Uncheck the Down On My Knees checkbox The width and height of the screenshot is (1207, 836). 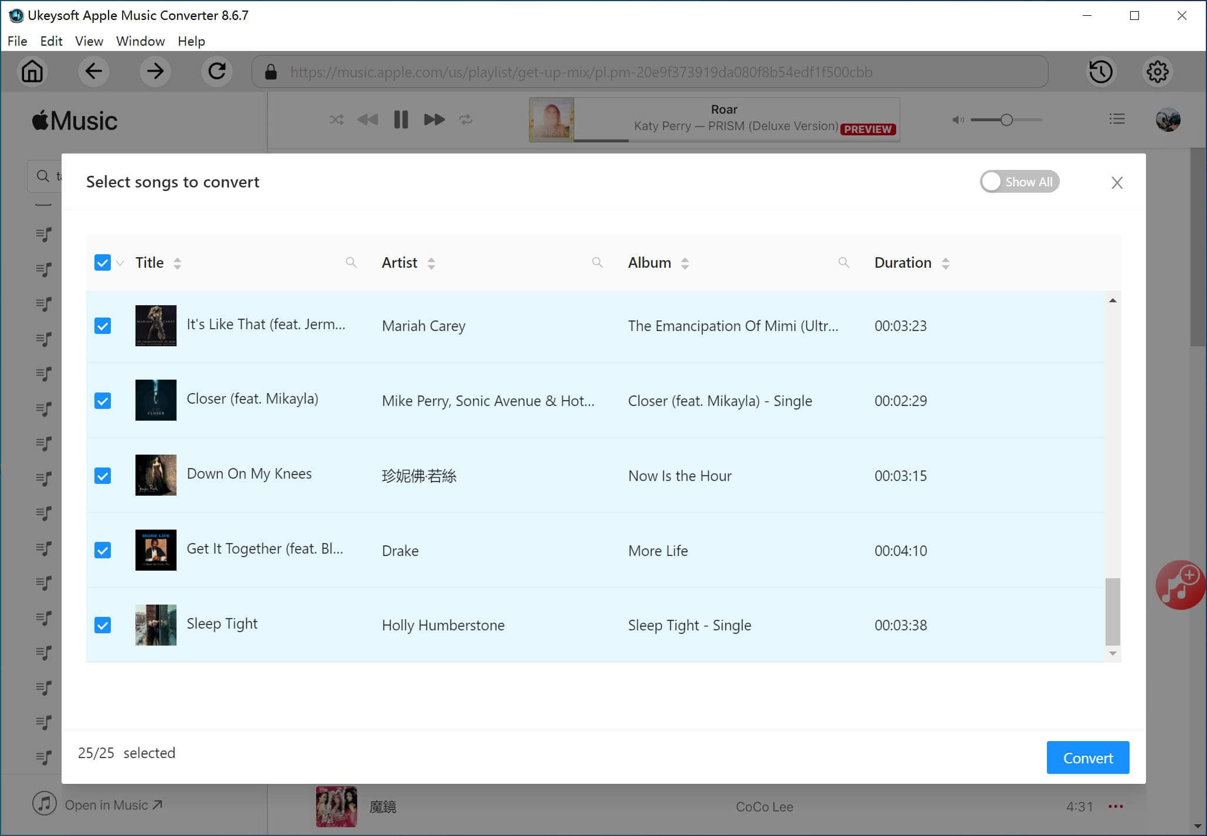103,475
